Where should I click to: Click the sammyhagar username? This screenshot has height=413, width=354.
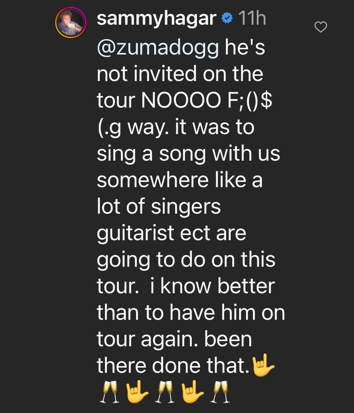click(x=156, y=18)
